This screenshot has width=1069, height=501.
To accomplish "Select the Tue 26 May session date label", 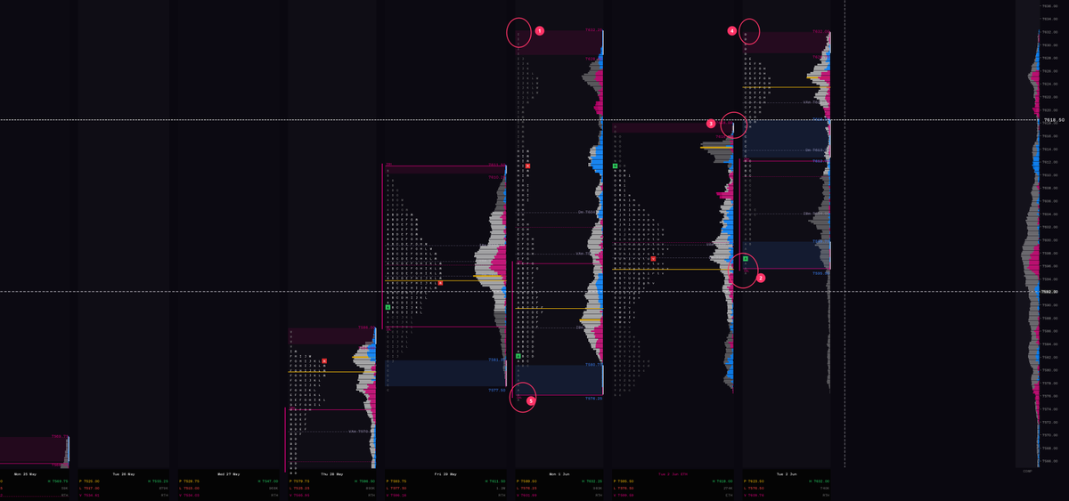I will coord(123,474).
